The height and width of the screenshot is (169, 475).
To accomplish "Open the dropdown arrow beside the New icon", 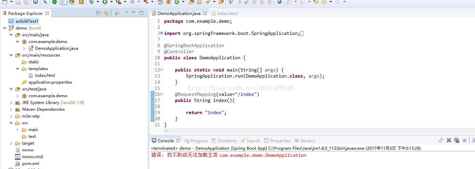I will click(x=11, y=2).
